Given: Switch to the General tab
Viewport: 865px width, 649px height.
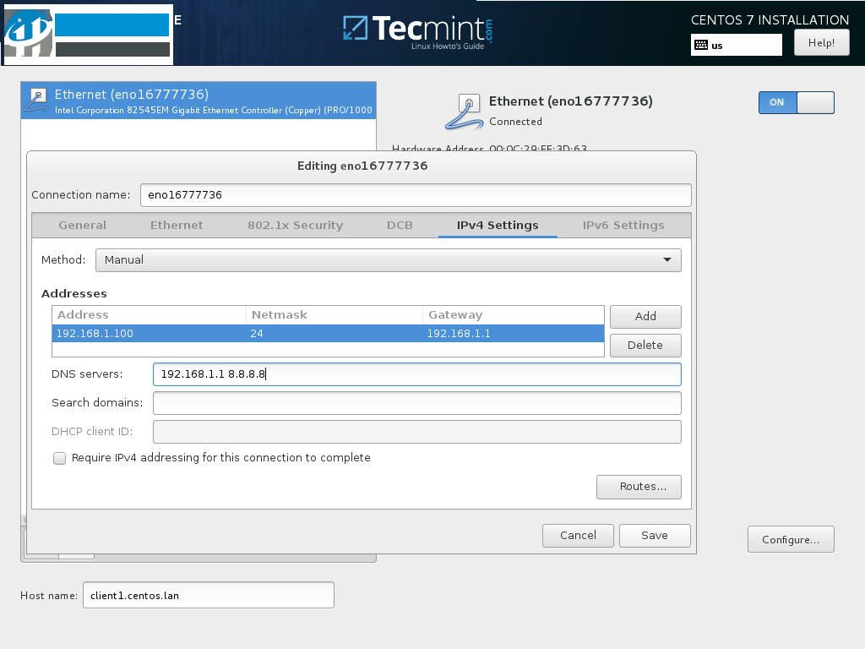Looking at the screenshot, I should point(82,225).
